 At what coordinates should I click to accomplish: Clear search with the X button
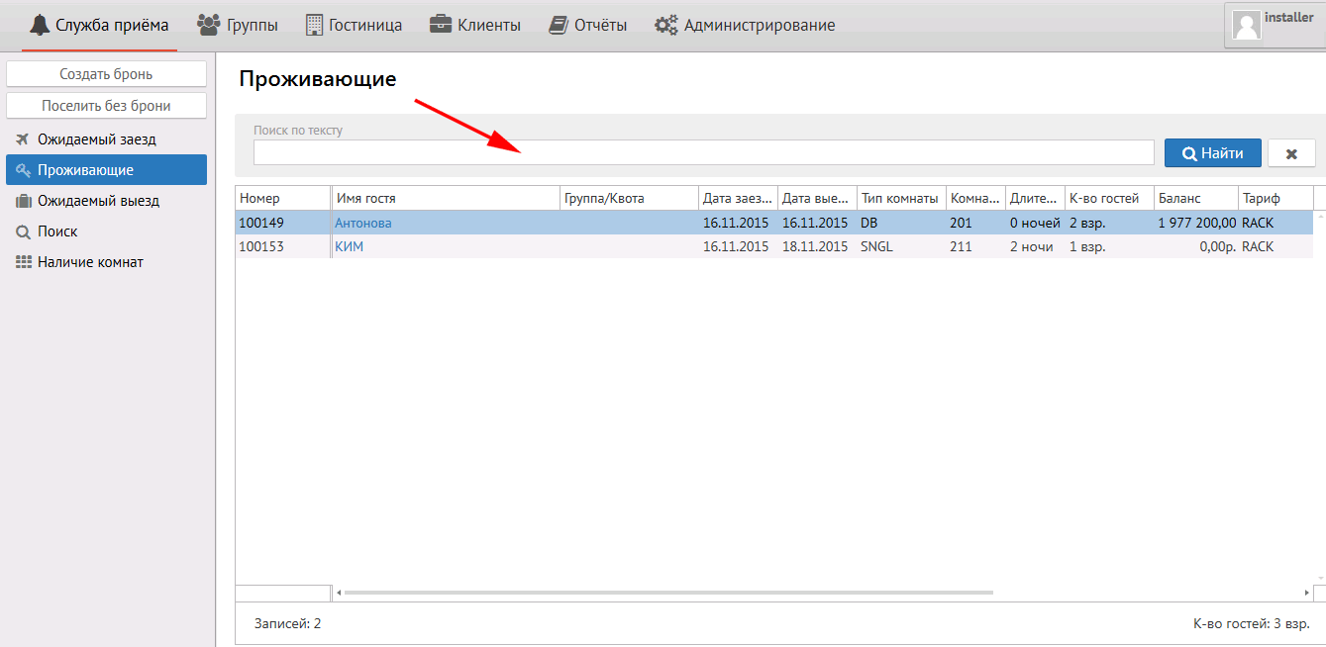(x=1291, y=153)
